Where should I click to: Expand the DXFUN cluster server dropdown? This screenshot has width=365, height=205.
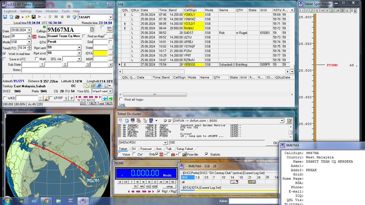282,121
